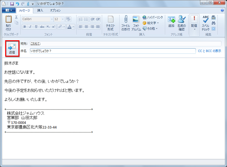Click signature line 株式会社ジャムハウス
The width and height of the screenshot is (227, 167).
(26, 113)
